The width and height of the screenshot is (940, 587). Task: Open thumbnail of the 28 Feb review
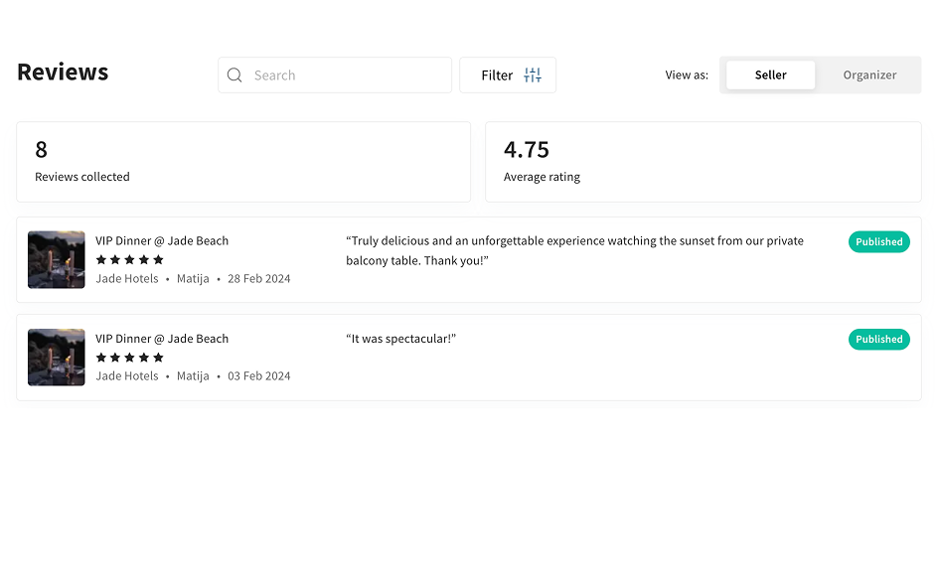[x=57, y=260]
